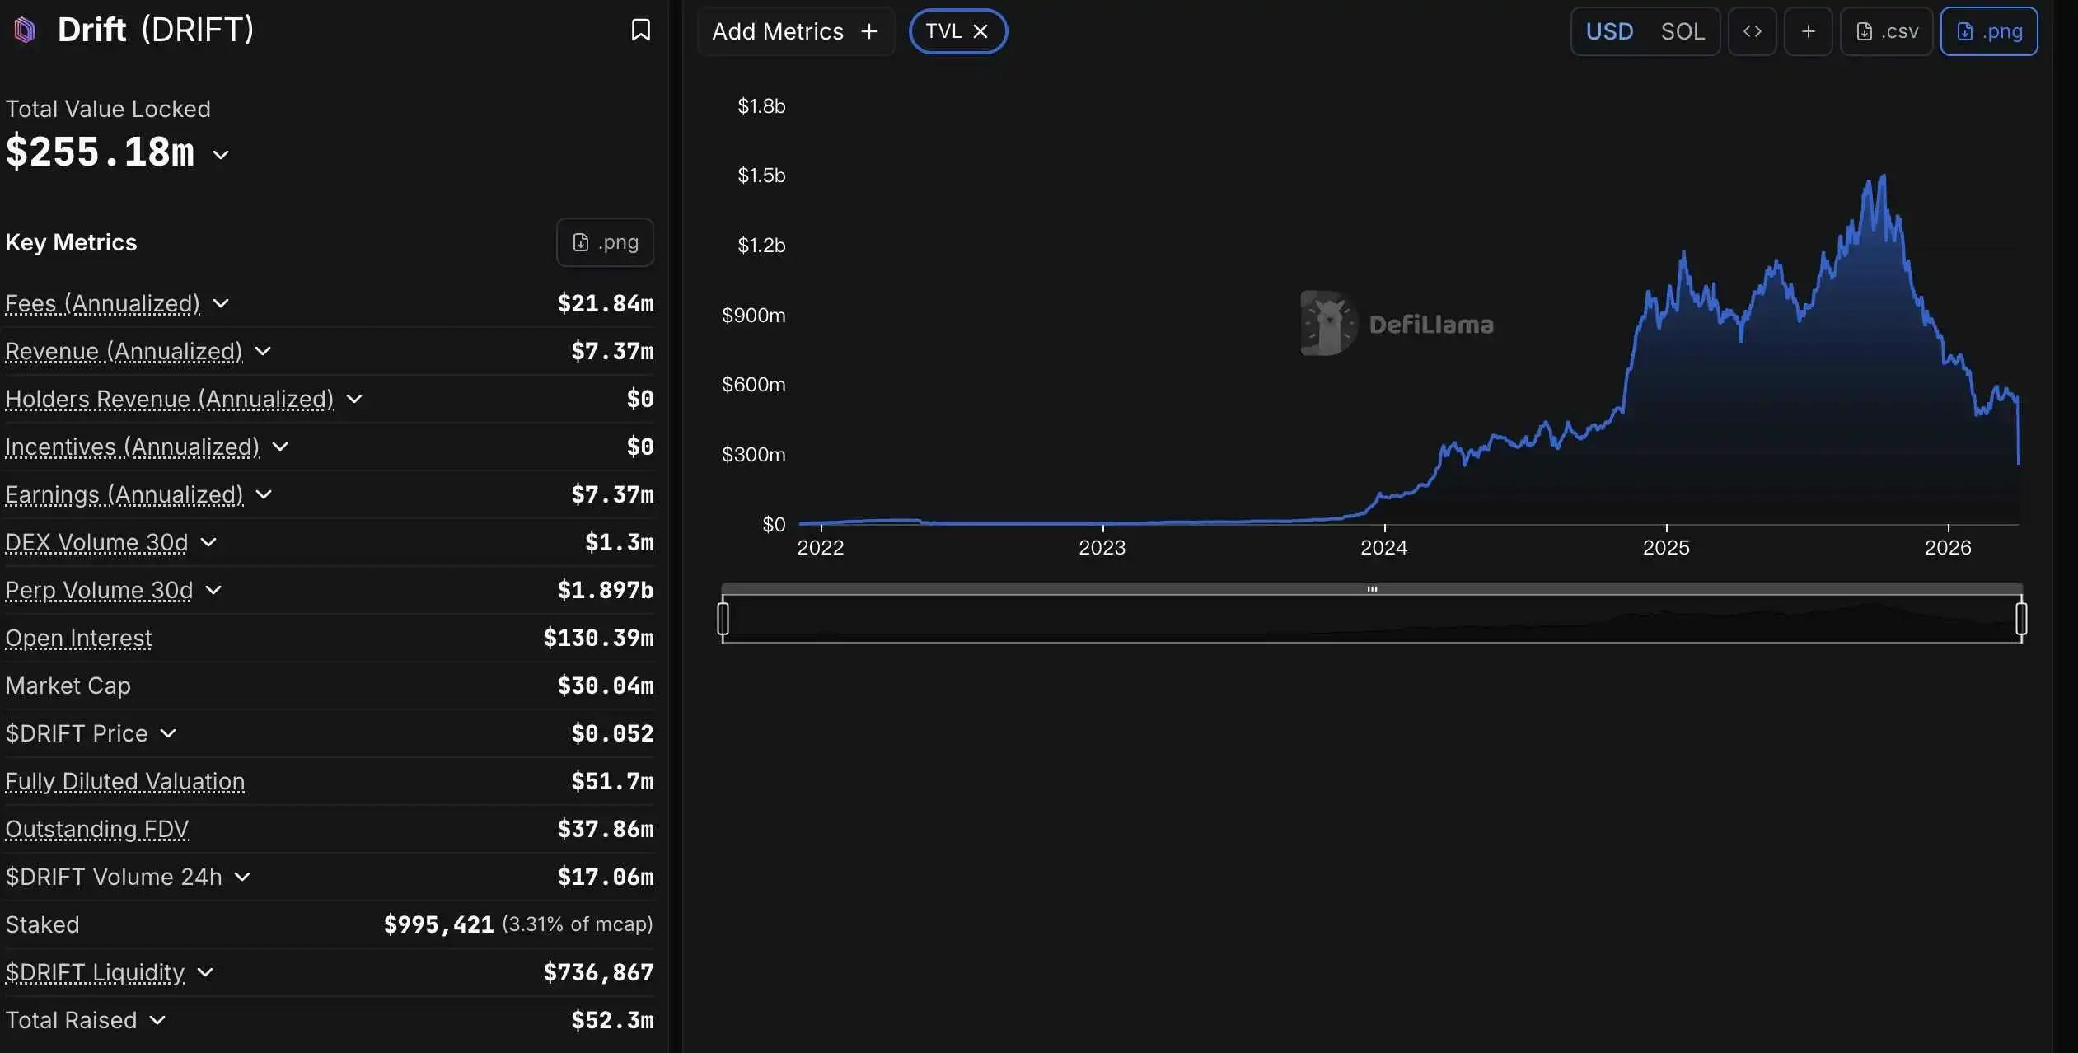Open the embed code icon

coord(1752,31)
